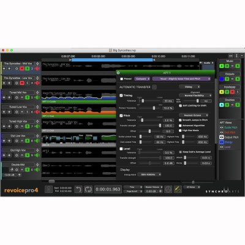Click the red M button in the Inputs group

232,92
